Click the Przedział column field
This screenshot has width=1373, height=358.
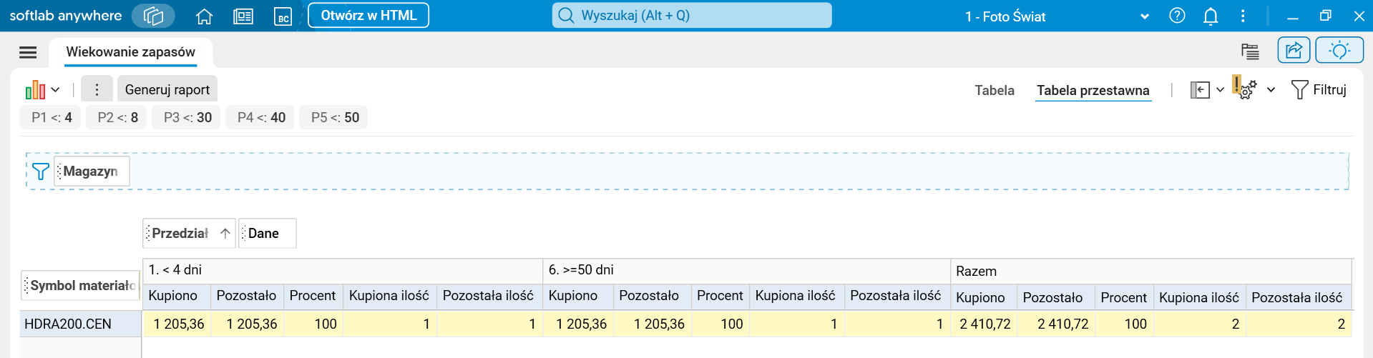coord(190,233)
